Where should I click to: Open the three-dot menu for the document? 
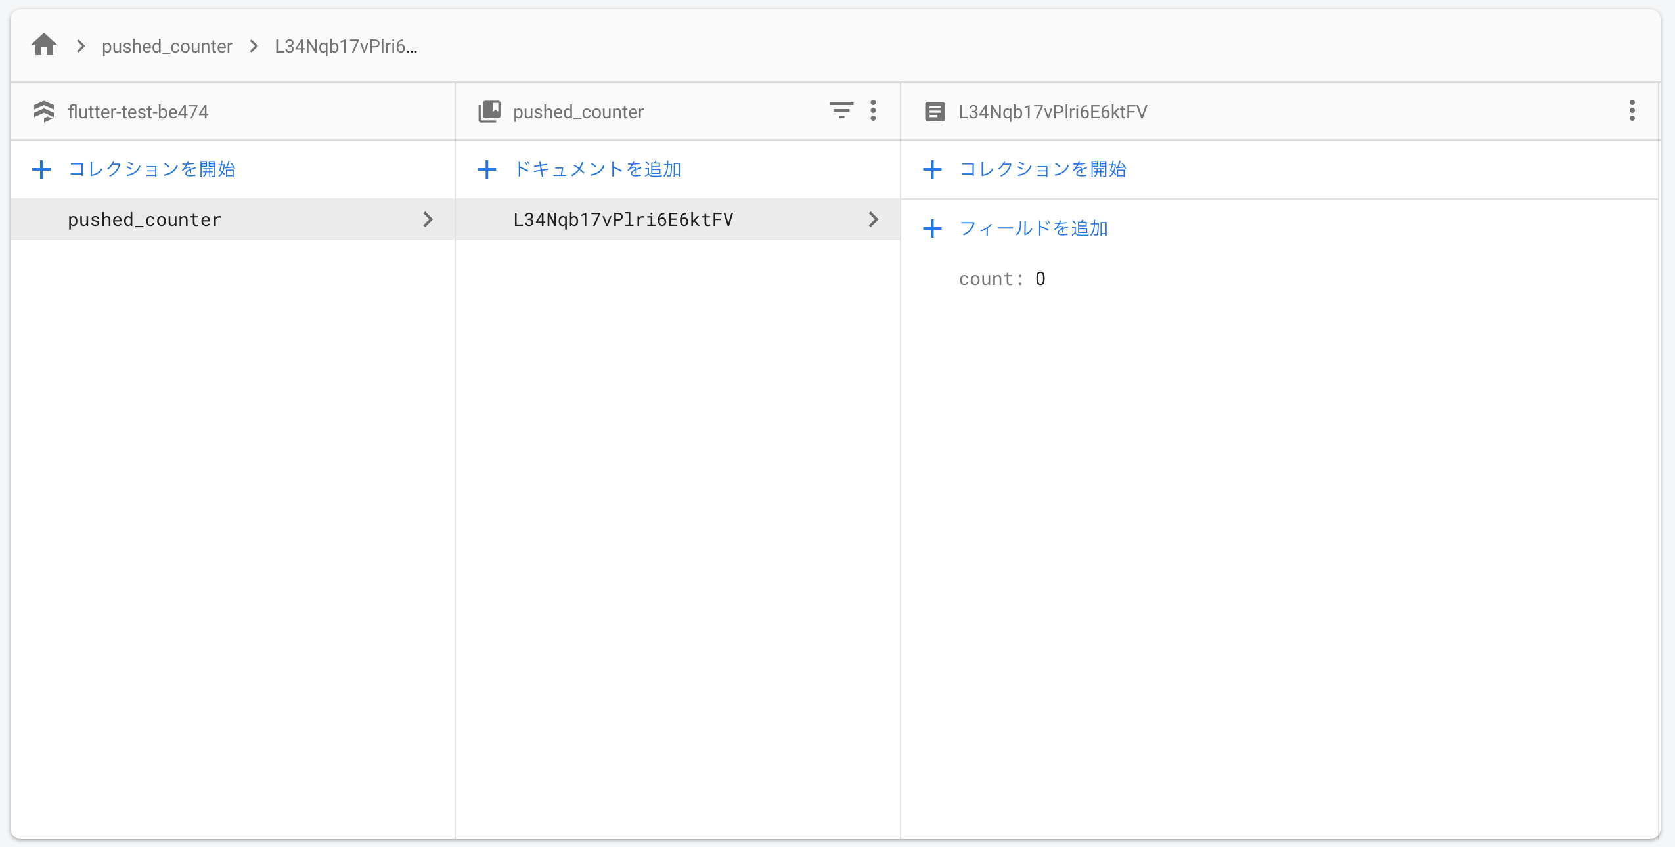pyautogui.click(x=1632, y=110)
